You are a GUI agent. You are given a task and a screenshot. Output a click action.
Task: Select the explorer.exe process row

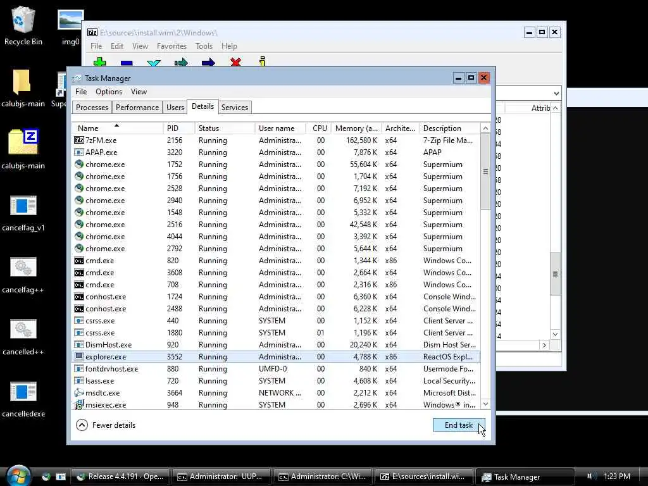pyautogui.click(x=276, y=357)
